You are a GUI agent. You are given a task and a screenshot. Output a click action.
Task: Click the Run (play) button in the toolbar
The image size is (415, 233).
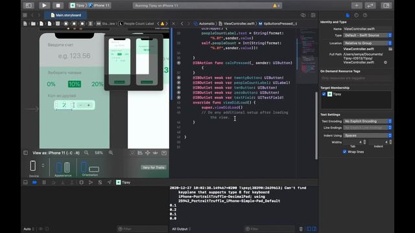click(44, 5)
